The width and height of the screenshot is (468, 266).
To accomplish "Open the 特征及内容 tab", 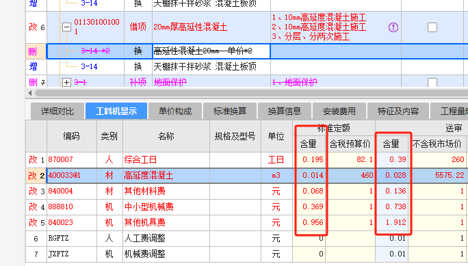I will point(398,111).
